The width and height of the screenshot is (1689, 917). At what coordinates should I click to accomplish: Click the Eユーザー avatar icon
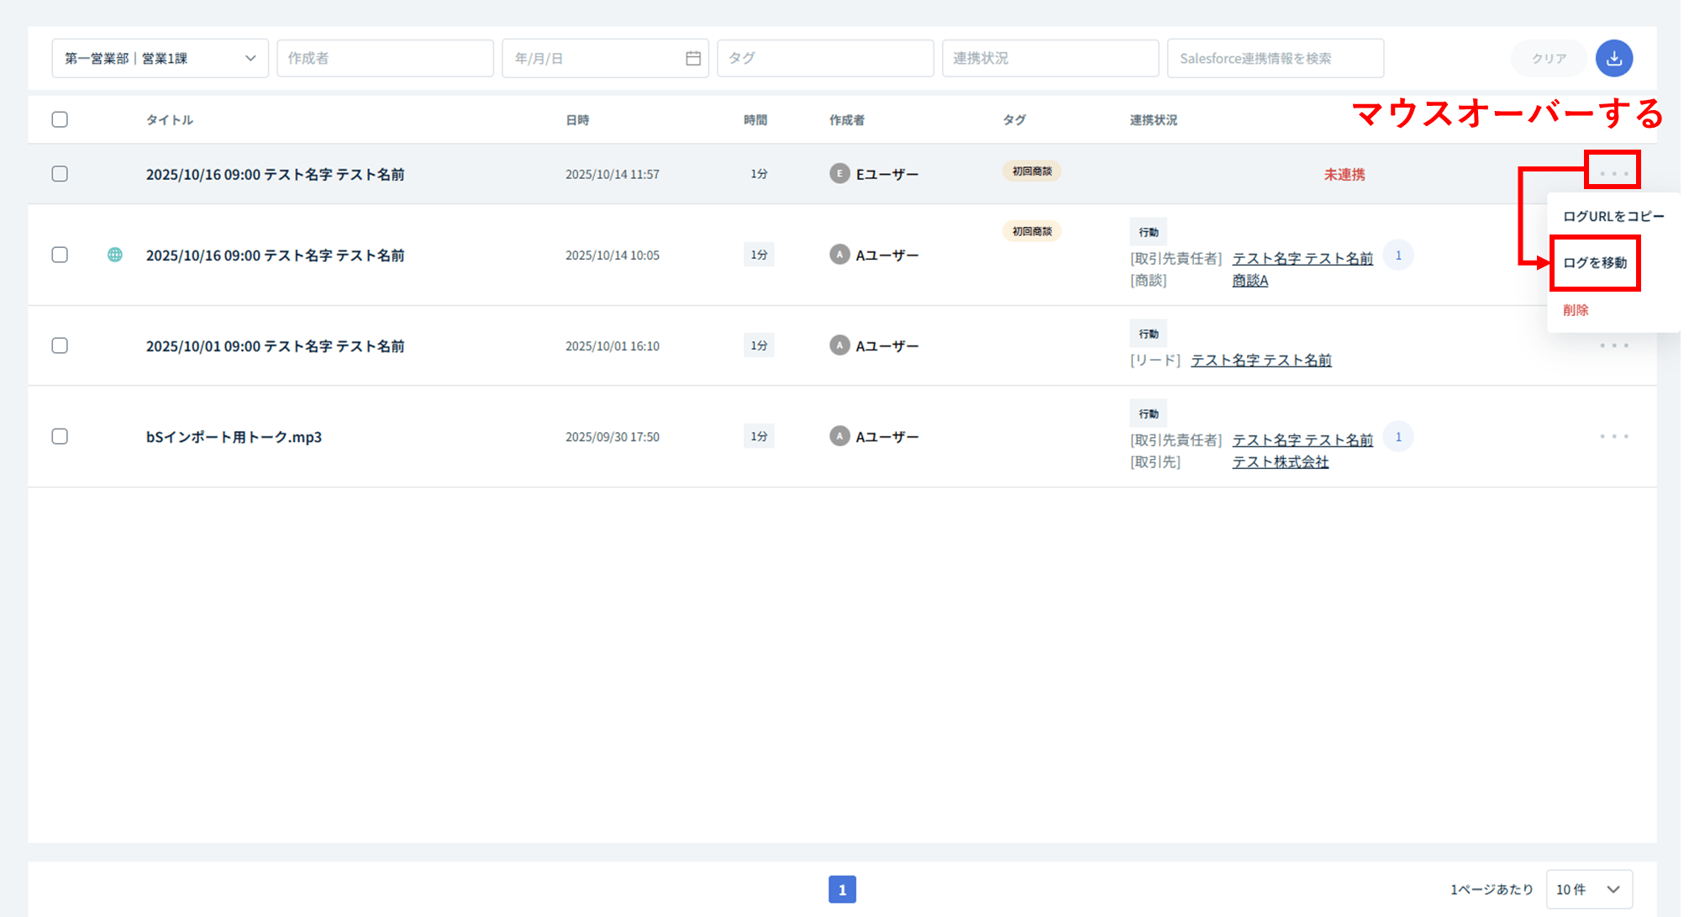[x=839, y=174]
